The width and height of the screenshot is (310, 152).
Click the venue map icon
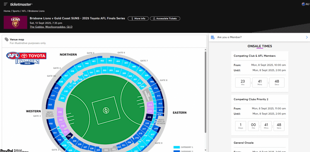7,40
